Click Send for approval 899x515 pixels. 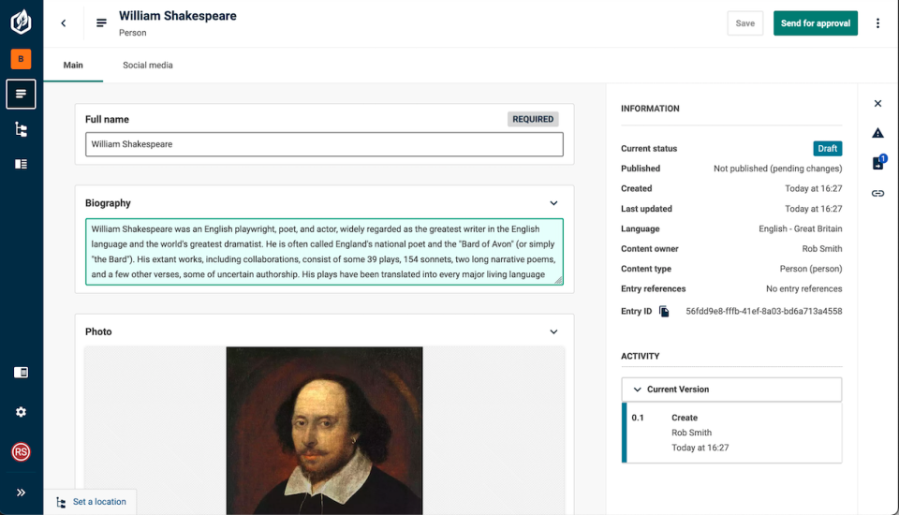click(816, 23)
